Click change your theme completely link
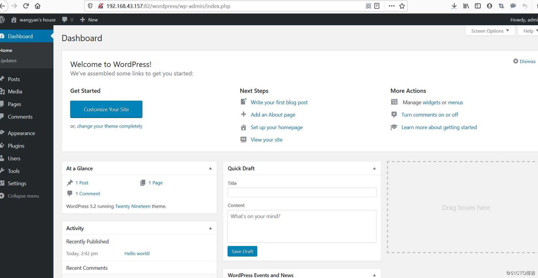 (110, 126)
